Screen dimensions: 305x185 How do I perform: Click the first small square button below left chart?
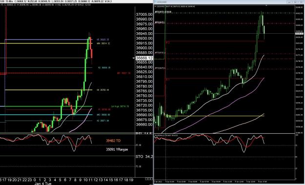click(146, 179)
